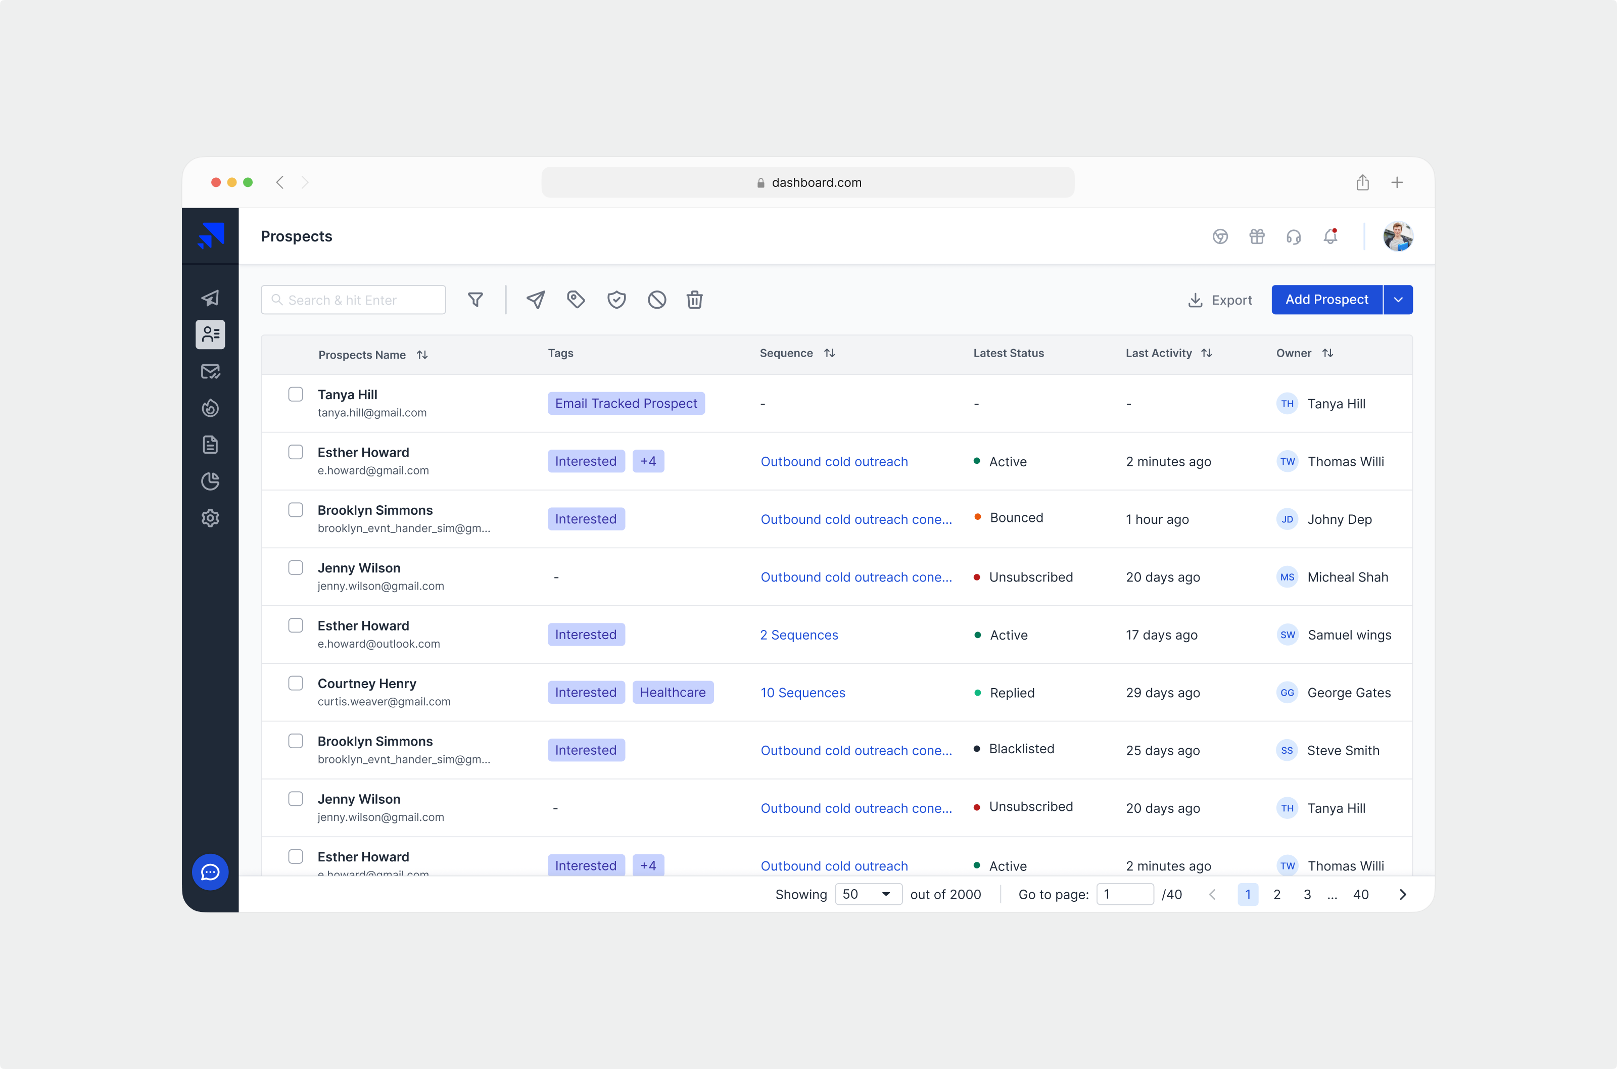Image resolution: width=1617 pixels, height=1069 pixels.
Task: Go to page 40 in pagination
Action: (1361, 894)
